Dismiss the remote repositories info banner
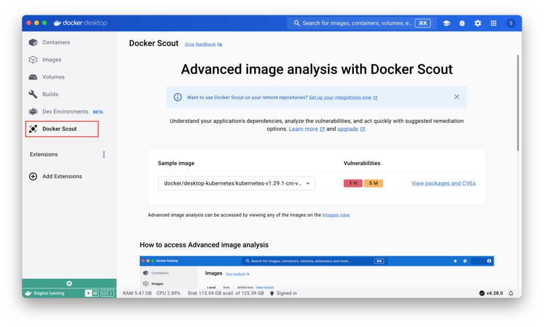The height and width of the screenshot is (327, 544). click(x=456, y=97)
